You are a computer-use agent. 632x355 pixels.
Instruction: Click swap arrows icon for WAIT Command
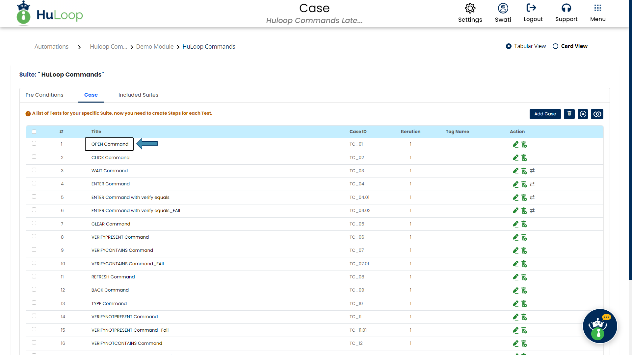pos(532,171)
